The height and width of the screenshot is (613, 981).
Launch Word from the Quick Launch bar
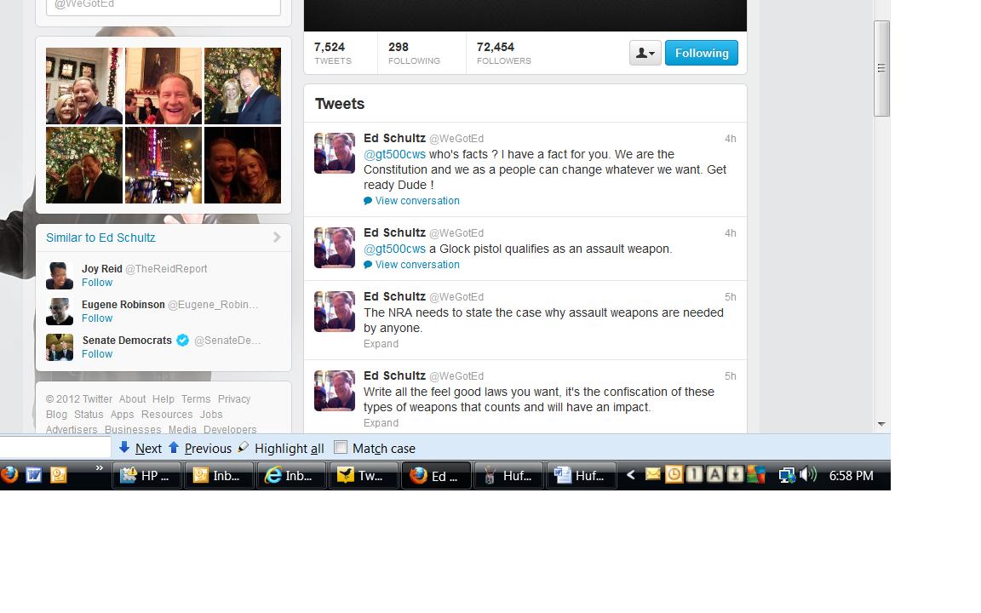[34, 475]
